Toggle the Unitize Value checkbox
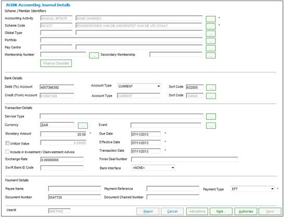The image size is (284, 218). click(7, 143)
